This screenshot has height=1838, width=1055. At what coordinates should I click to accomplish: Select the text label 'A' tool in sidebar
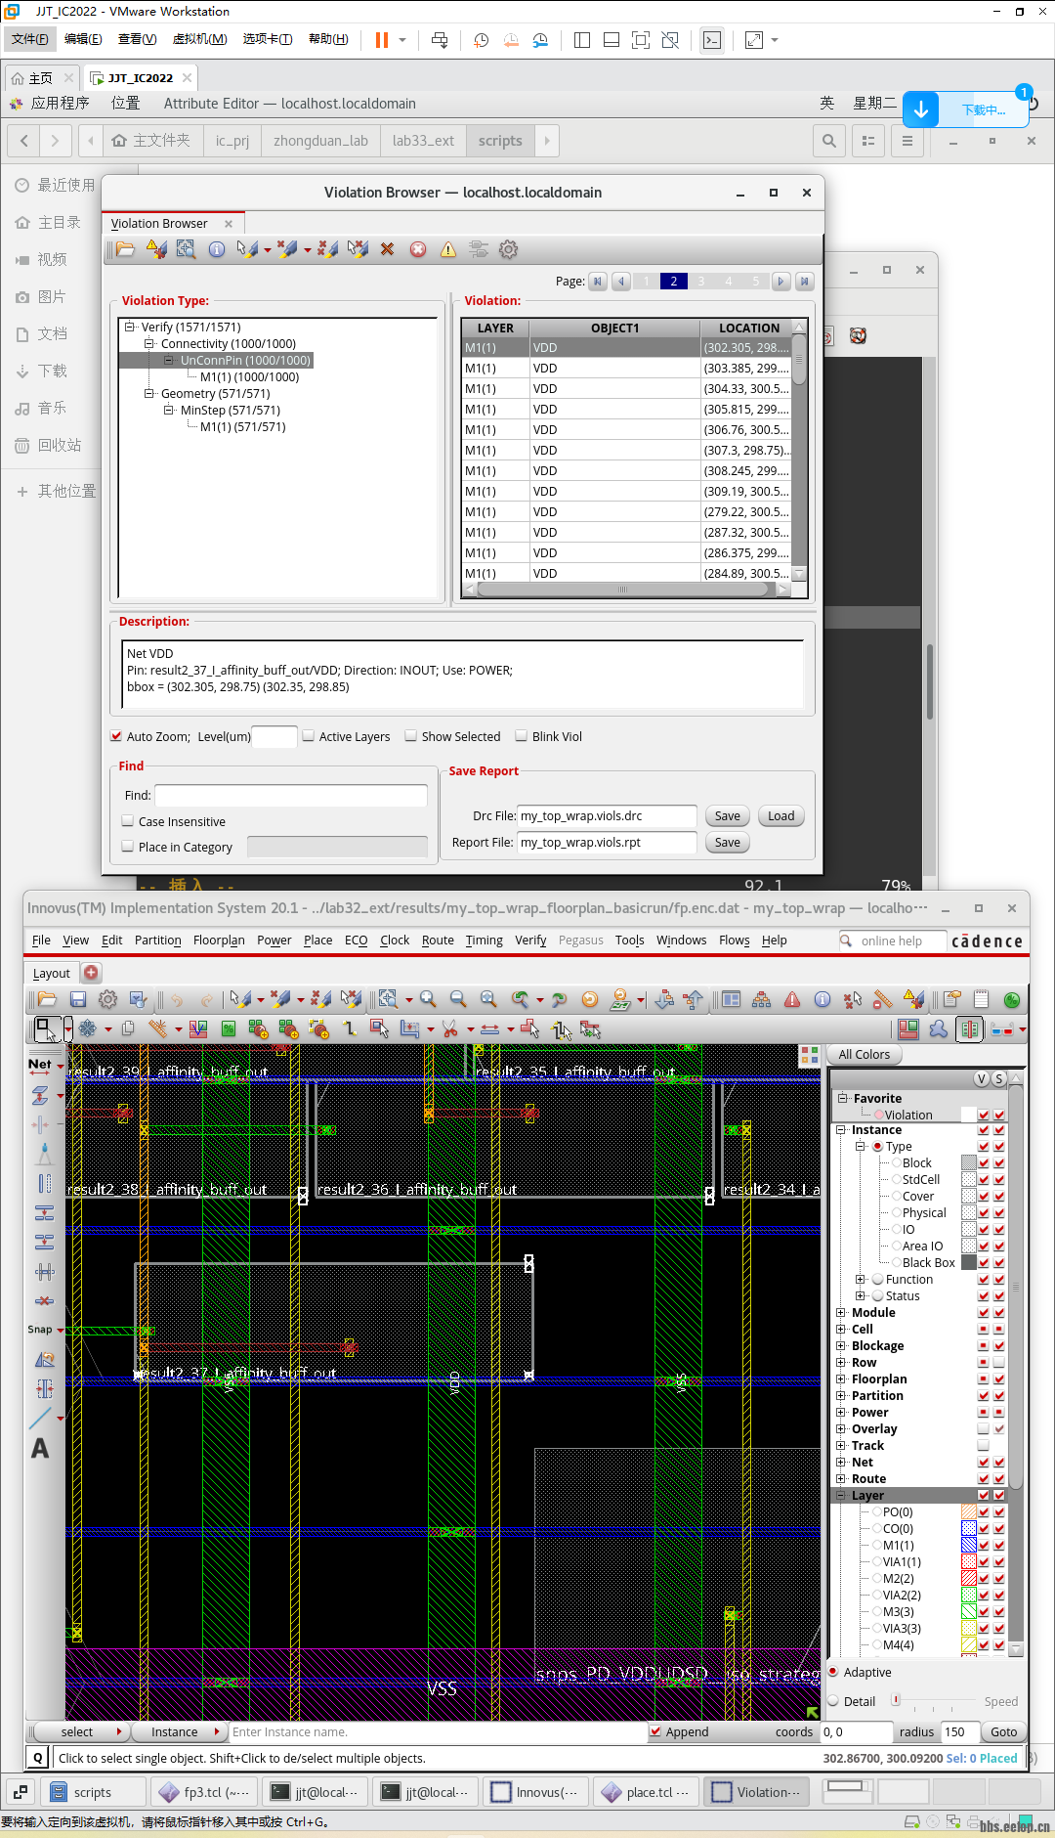[x=40, y=1448]
